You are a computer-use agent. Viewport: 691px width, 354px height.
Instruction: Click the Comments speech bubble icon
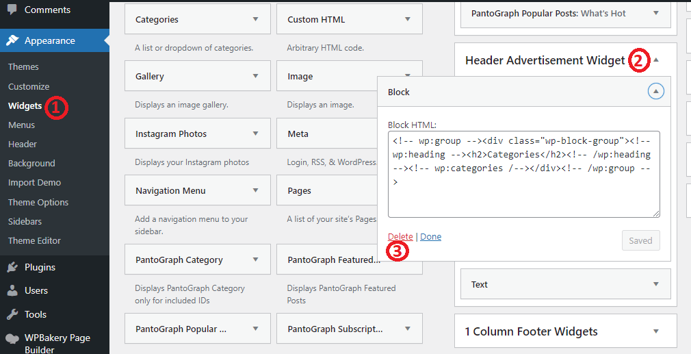[x=12, y=10]
